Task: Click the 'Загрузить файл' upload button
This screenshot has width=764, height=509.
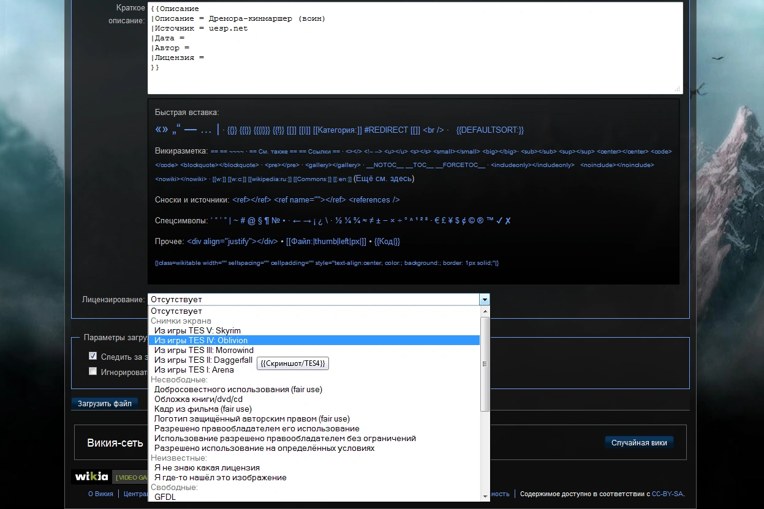Action: tap(105, 403)
